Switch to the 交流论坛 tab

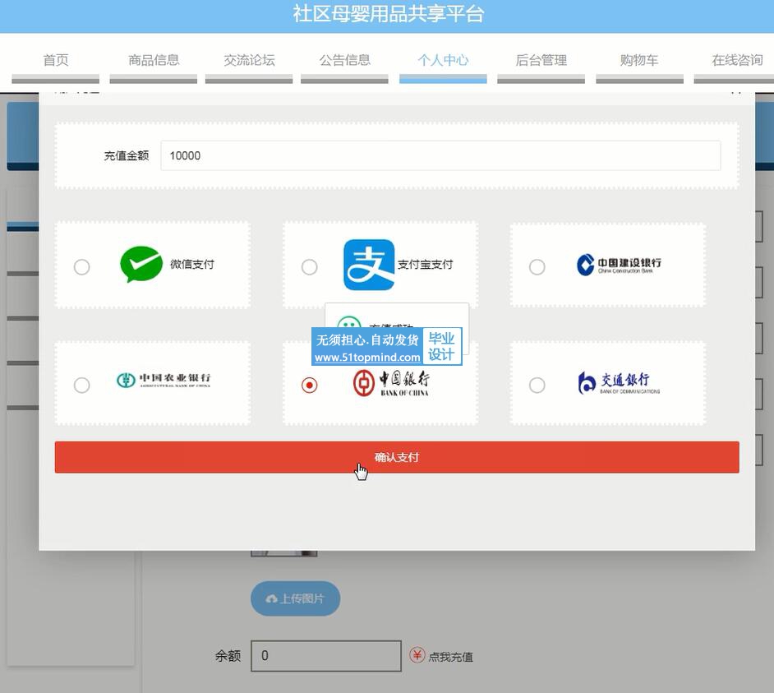pyautogui.click(x=249, y=60)
